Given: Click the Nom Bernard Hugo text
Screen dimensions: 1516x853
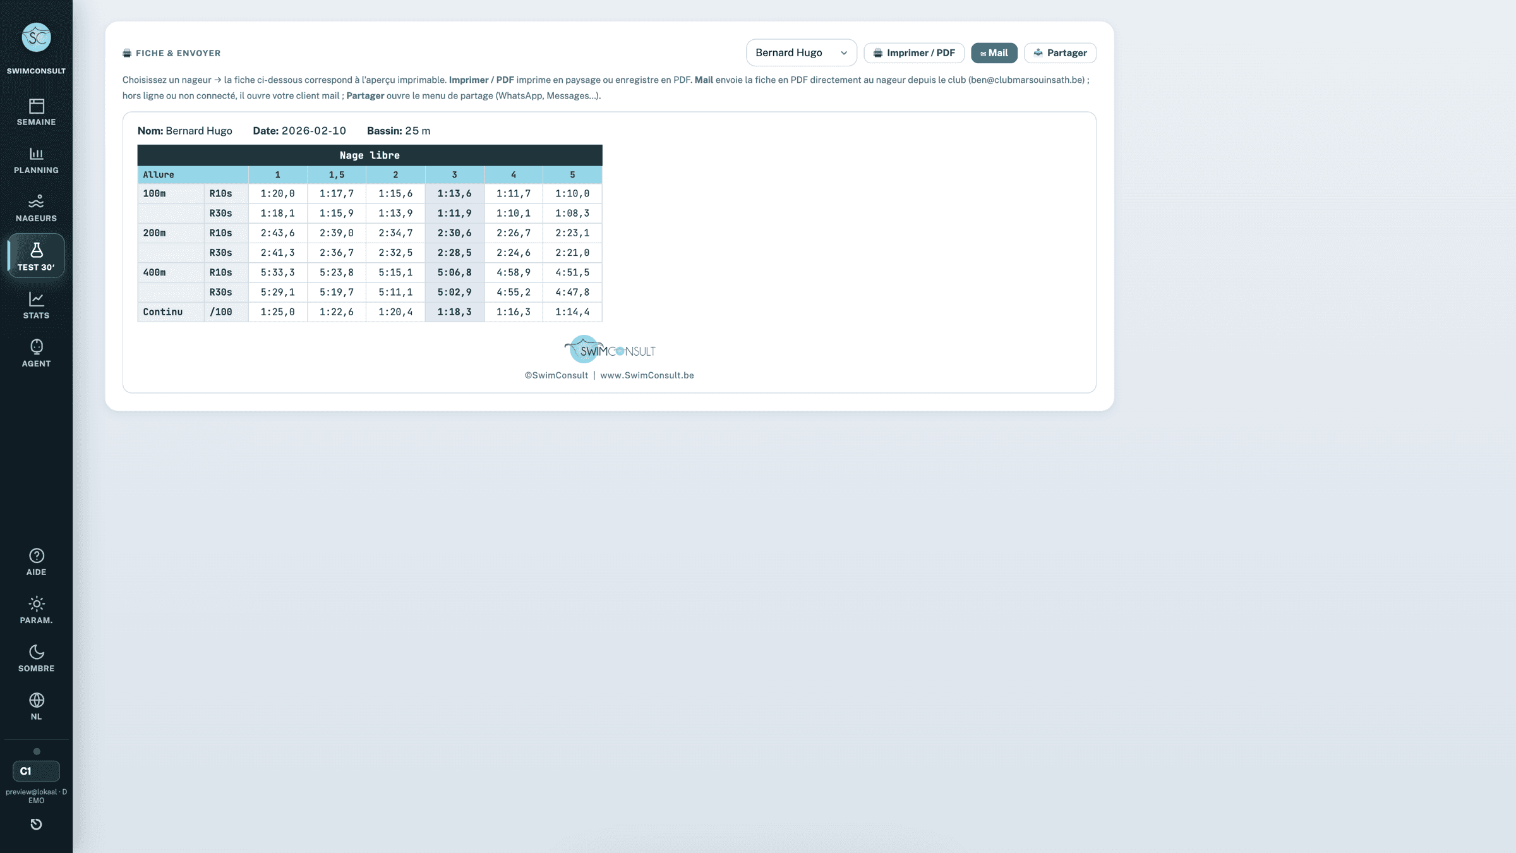Looking at the screenshot, I should [185, 131].
